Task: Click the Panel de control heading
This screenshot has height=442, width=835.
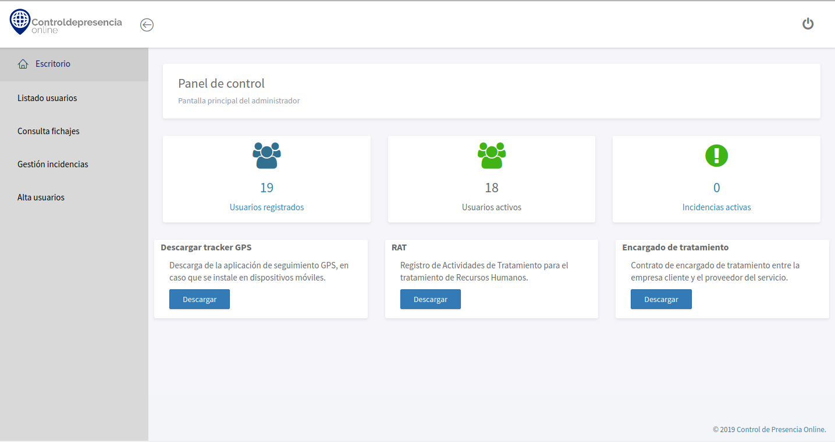Action: click(221, 83)
